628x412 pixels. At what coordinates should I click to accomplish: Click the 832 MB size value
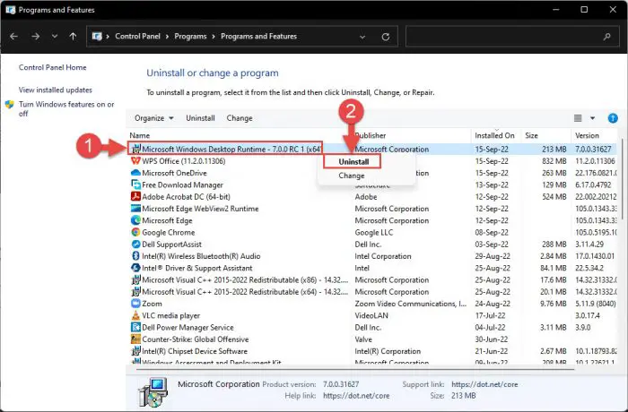click(554, 161)
